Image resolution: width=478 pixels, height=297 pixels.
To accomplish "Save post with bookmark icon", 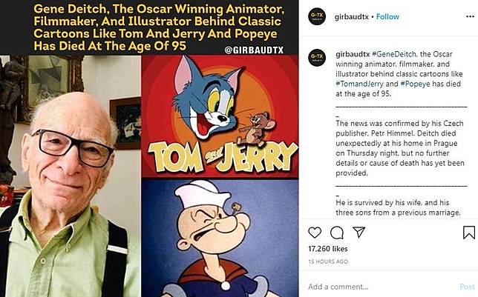I will point(468,233).
